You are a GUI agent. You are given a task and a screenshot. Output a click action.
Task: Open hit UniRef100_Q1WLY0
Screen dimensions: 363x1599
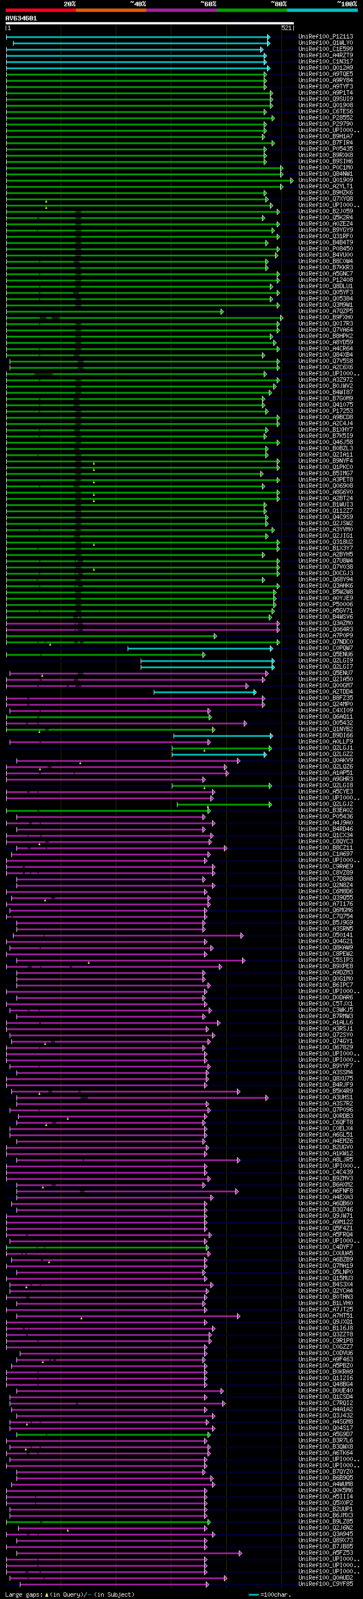pos(326,43)
